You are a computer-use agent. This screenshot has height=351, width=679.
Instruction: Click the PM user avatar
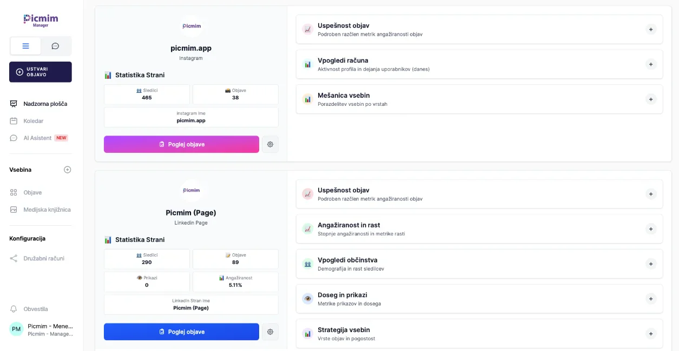16,329
